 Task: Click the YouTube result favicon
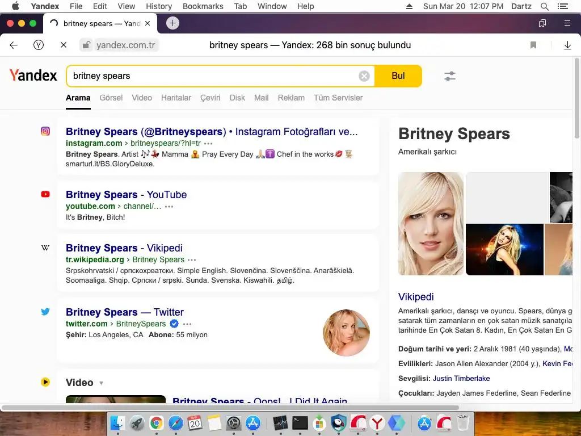[45, 194]
